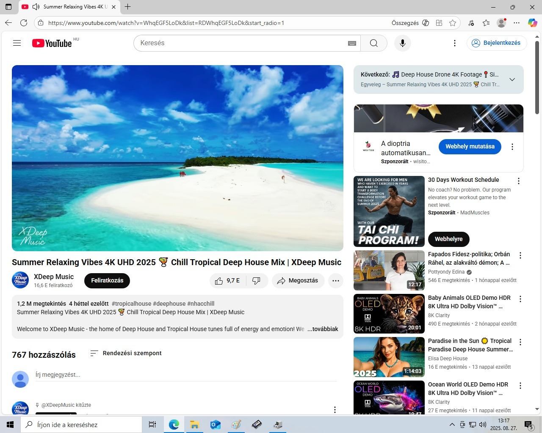Open more actions below the video
Viewport: 542px width, 433px height.
(x=336, y=281)
